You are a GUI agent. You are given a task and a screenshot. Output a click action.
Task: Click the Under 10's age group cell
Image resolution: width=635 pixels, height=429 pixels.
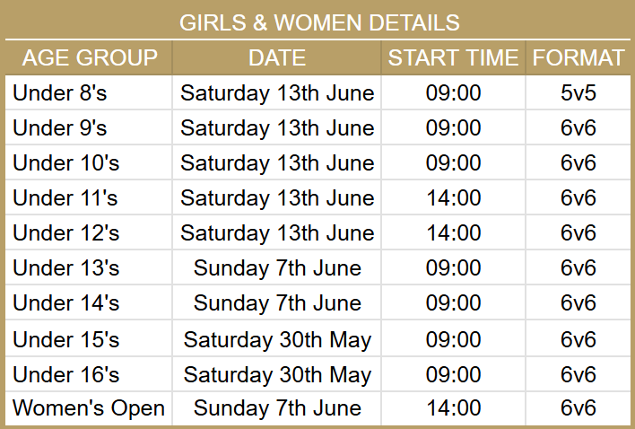[66, 162]
